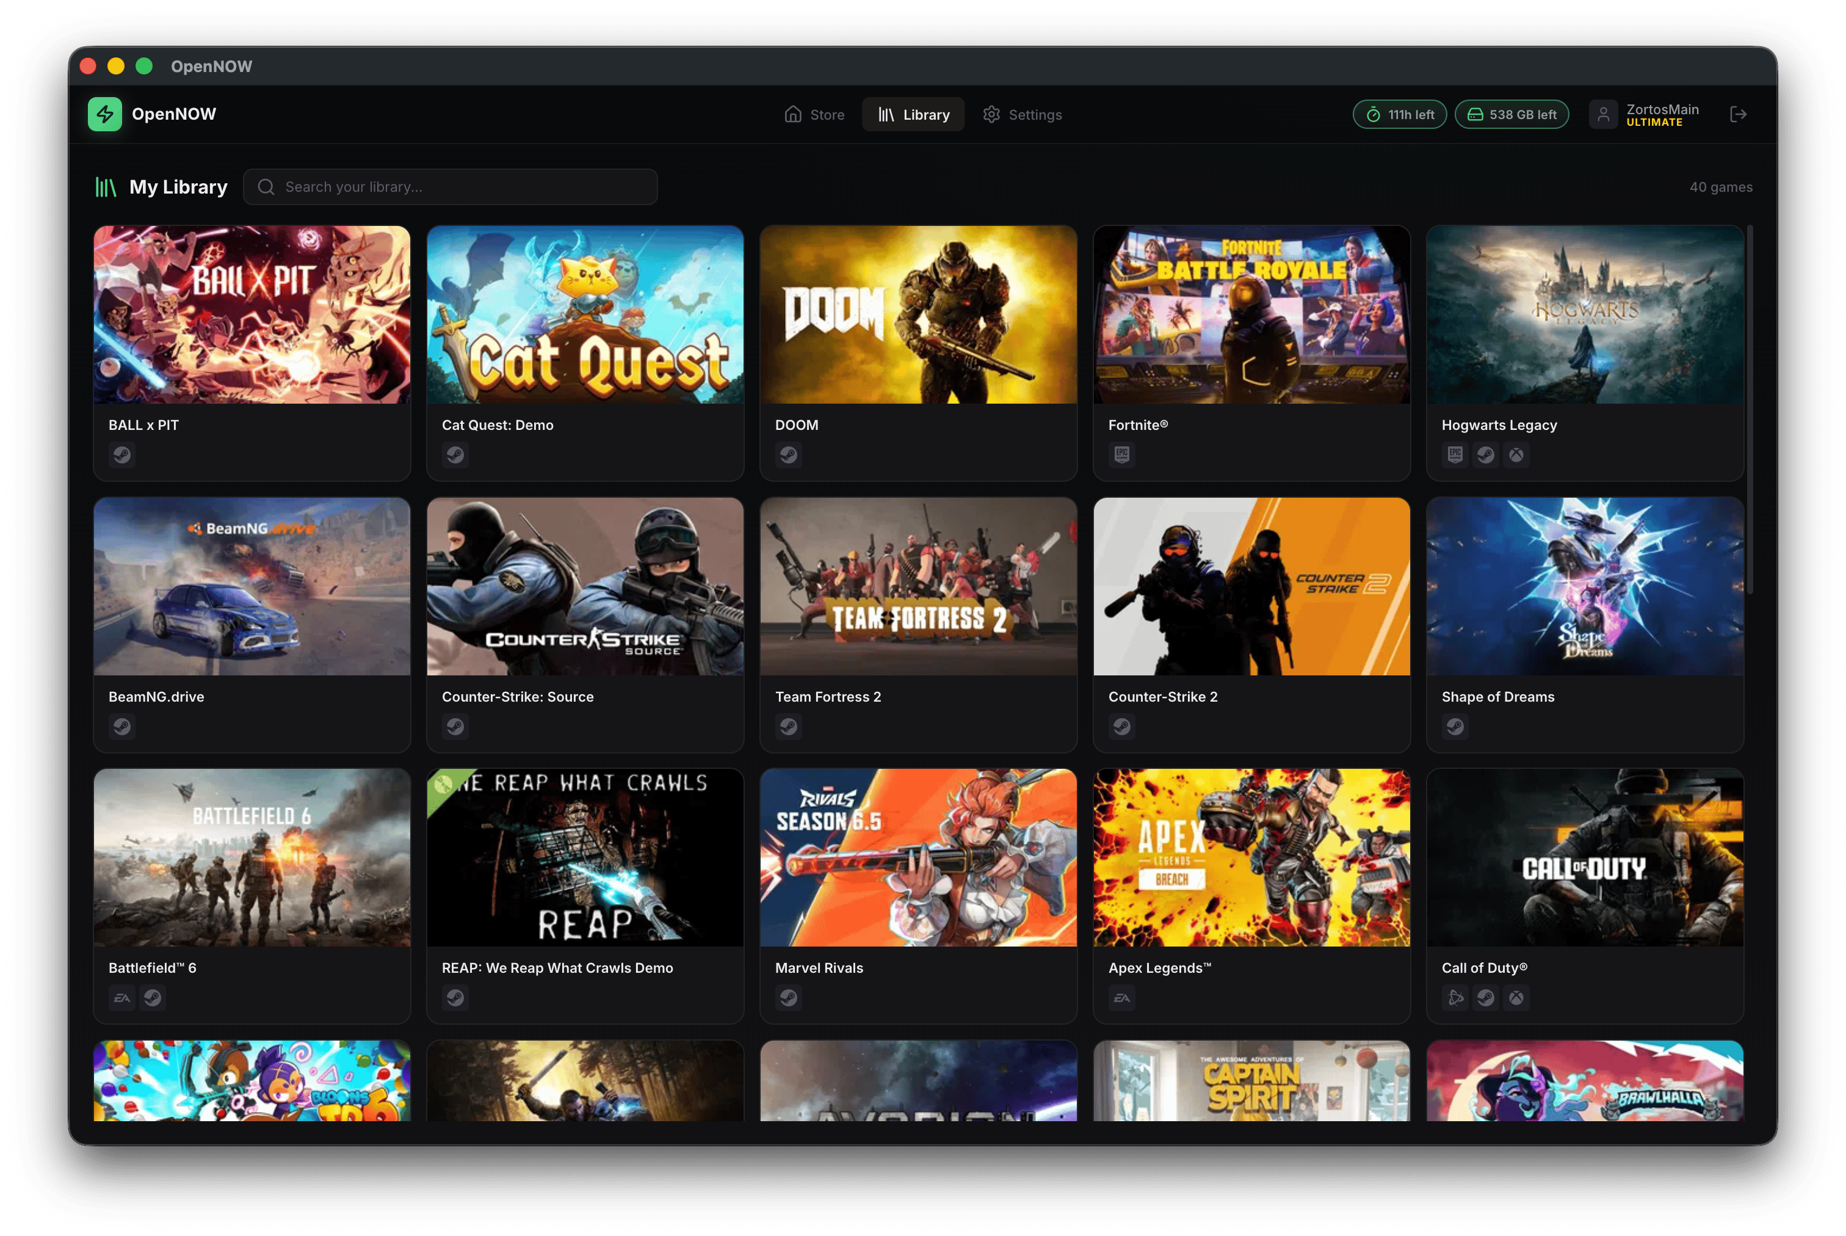The width and height of the screenshot is (1846, 1236).
Task: Click the Steam icon under Counter-Strike 2
Action: click(1122, 727)
